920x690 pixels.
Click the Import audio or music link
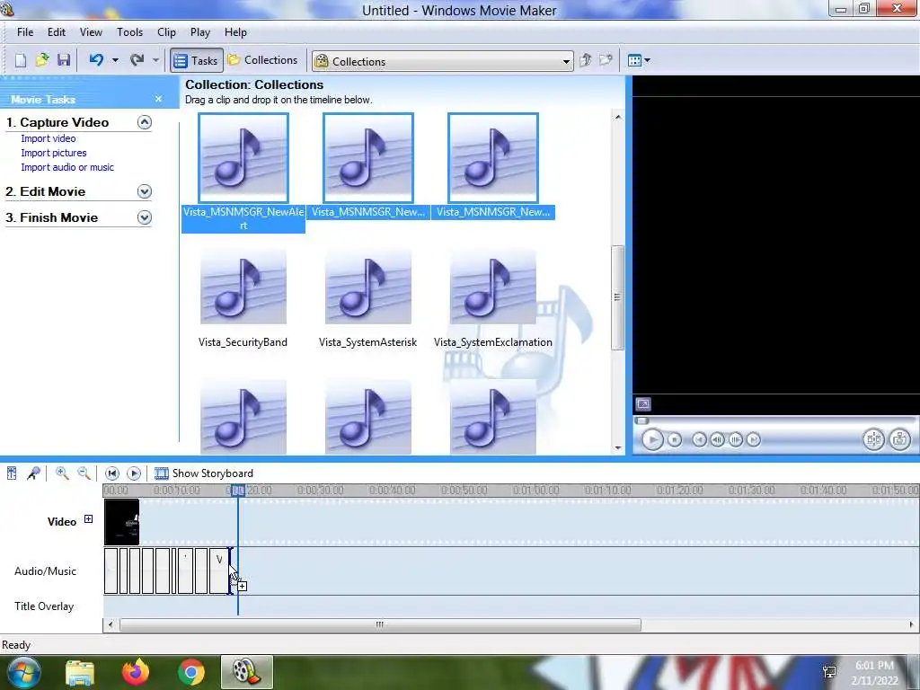[x=67, y=167]
